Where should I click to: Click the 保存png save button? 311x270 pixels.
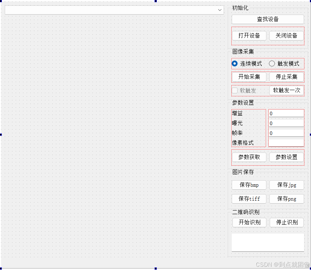coord(287,199)
